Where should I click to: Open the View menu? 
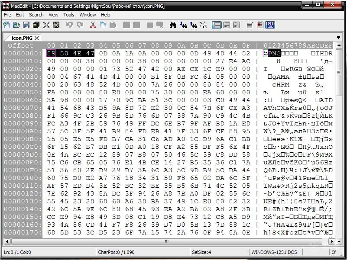coord(53,15)
